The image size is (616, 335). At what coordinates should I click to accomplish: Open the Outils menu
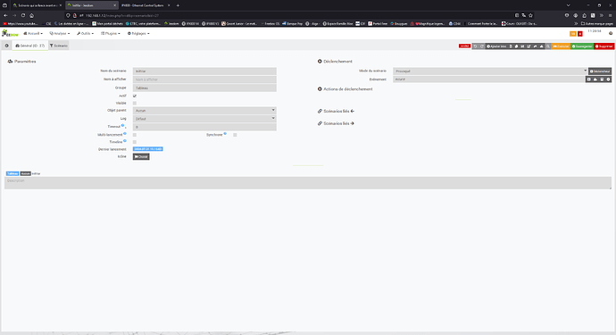[x=85, y=33]
